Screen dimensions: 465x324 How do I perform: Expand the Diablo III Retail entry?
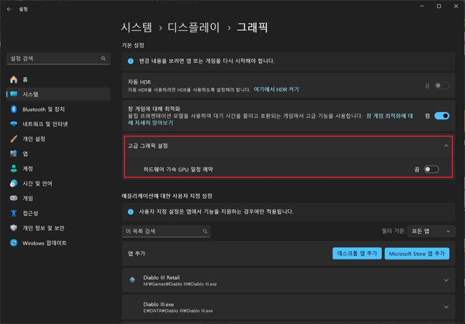[x=446, y=280]
